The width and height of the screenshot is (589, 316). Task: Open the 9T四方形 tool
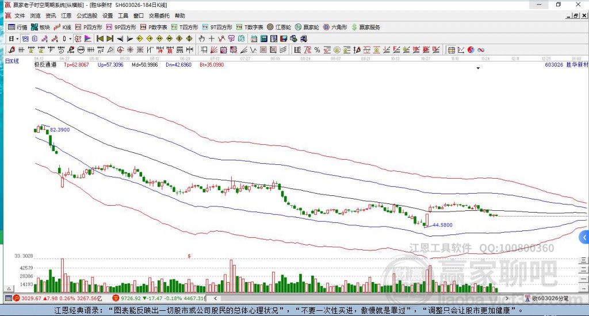(x=217, y=27)
